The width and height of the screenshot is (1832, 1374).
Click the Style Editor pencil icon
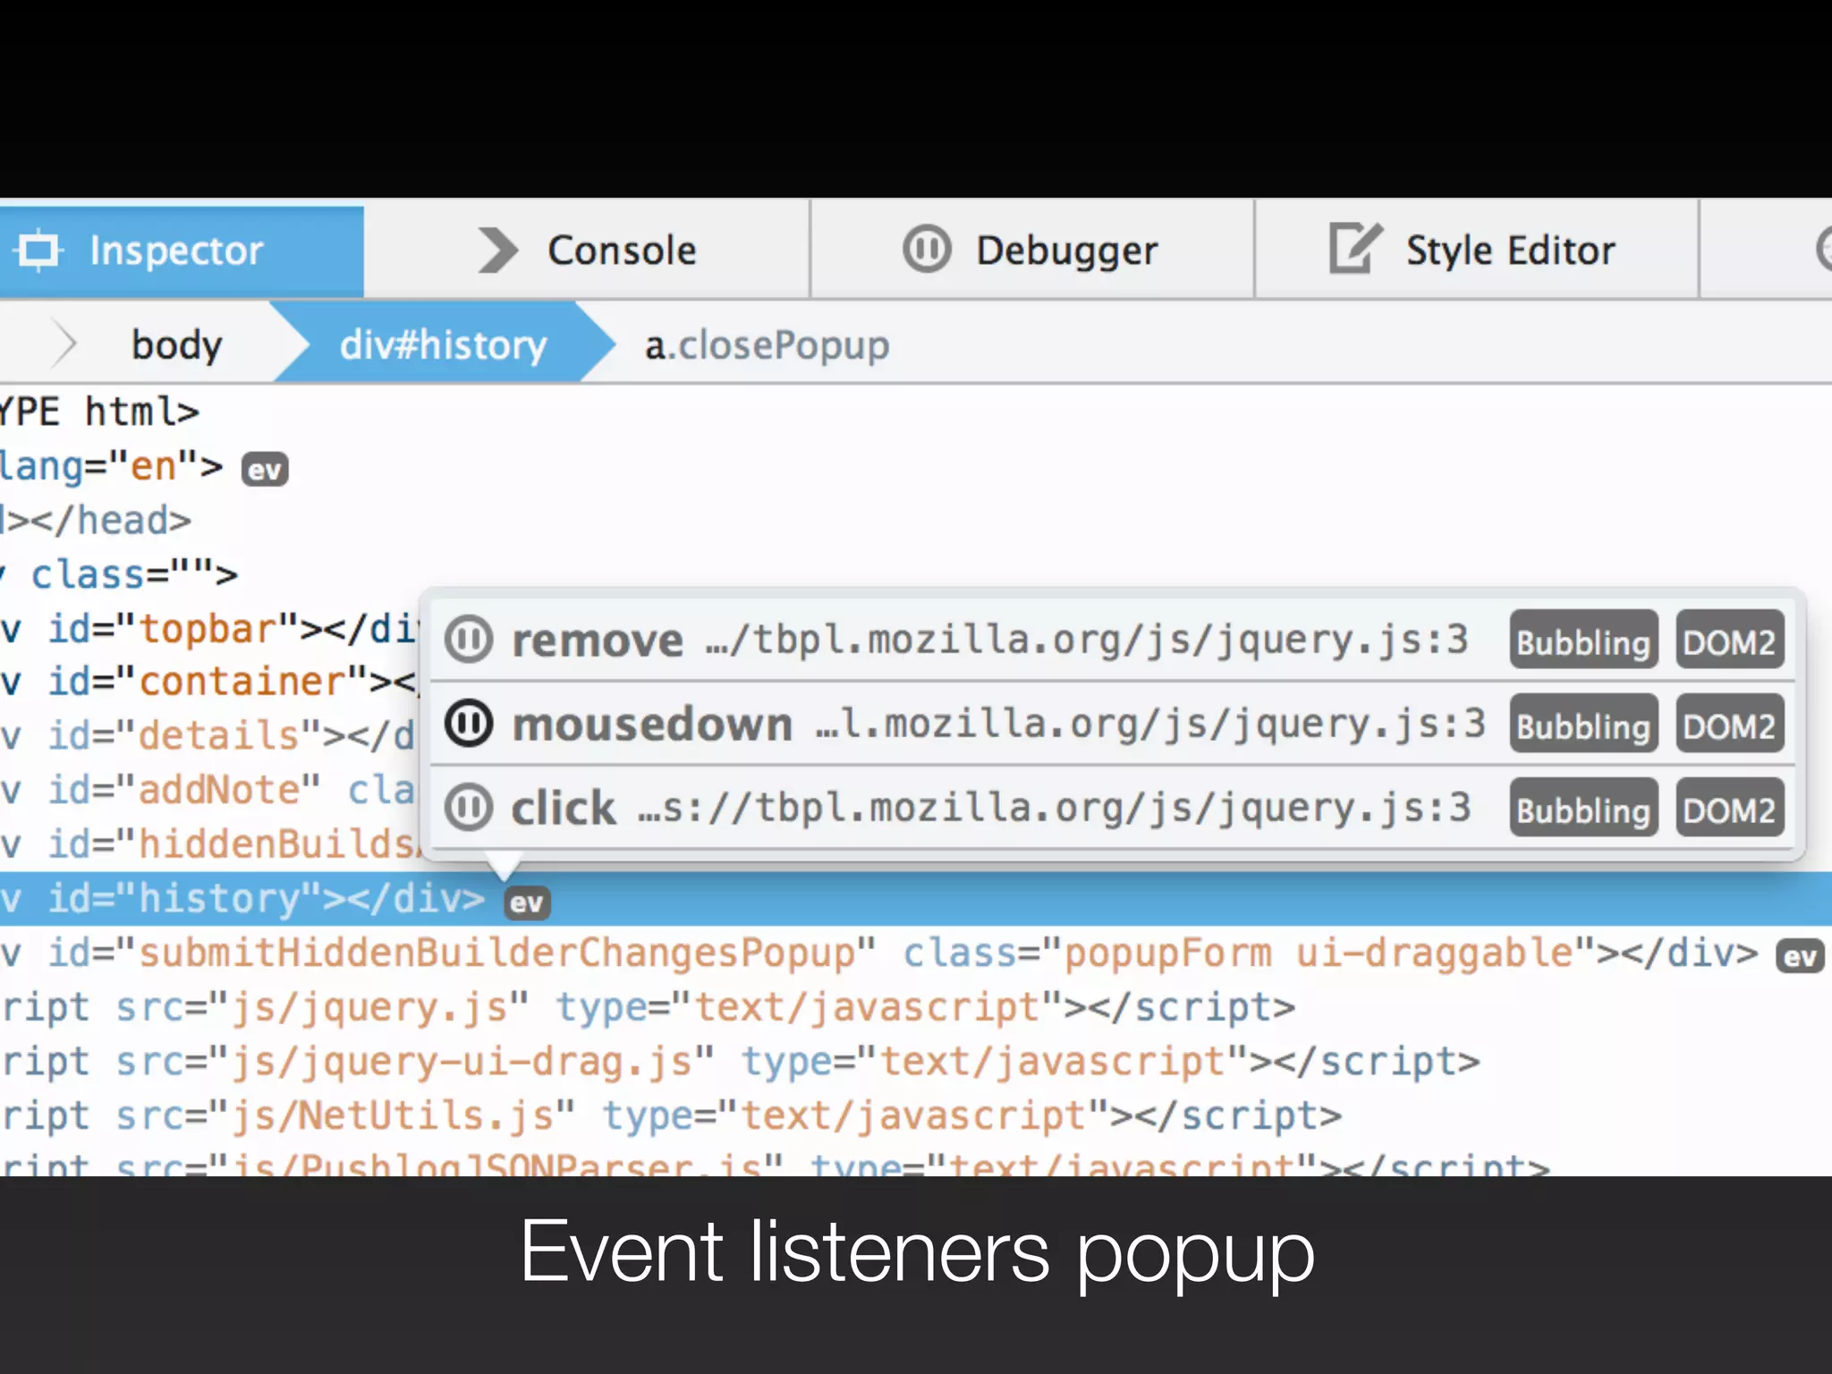tap(1354, 248)
